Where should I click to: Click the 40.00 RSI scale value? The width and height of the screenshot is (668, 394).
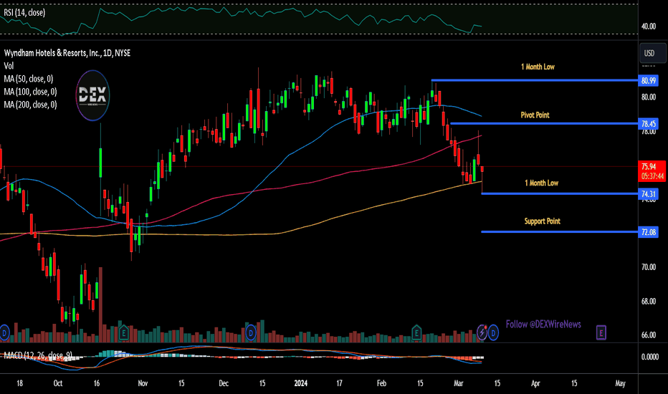click(x=649, y=27)
